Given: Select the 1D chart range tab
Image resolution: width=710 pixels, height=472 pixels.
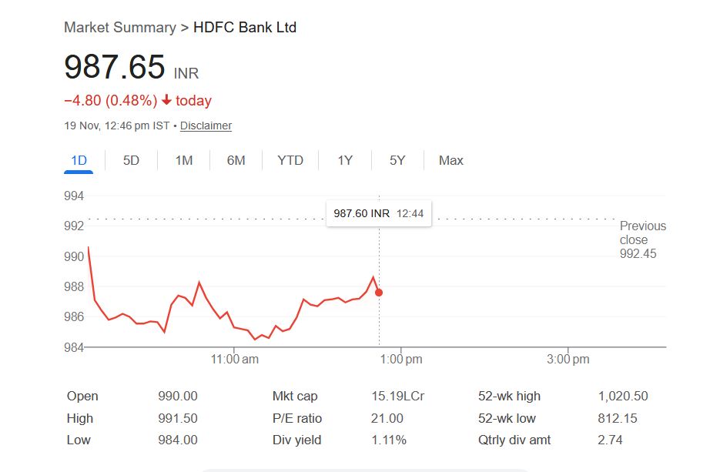Looking at the screenshot, I should pos(79,160).
